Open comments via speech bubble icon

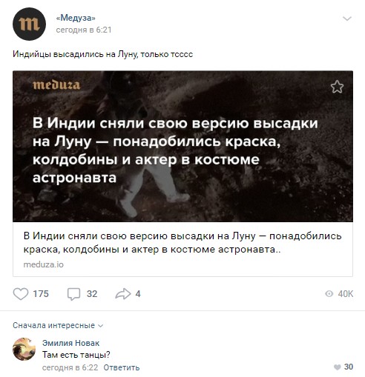point(73,294)
